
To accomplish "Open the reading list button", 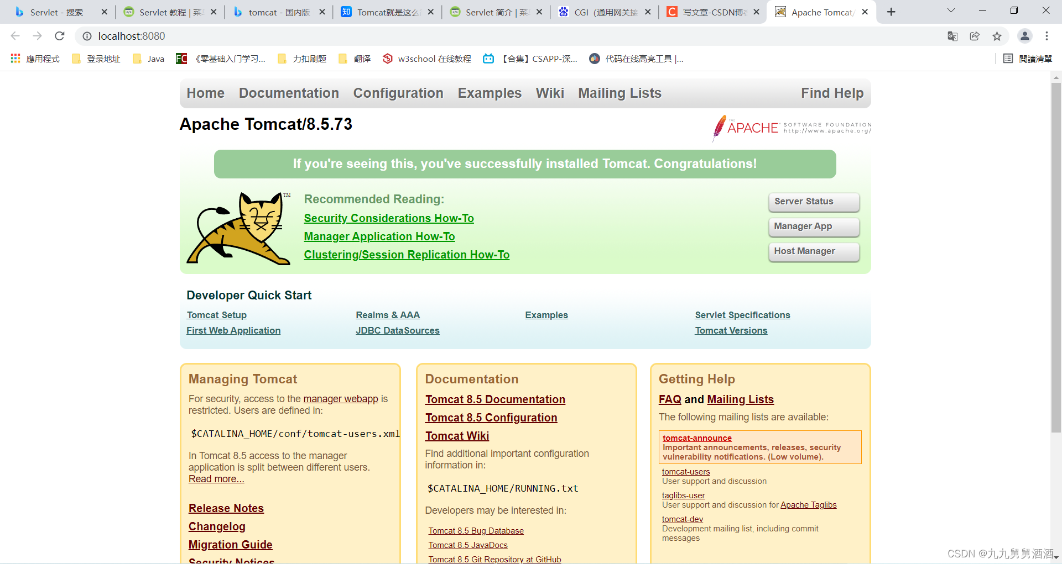I will pyautogui.click(x=1028, y=59).
